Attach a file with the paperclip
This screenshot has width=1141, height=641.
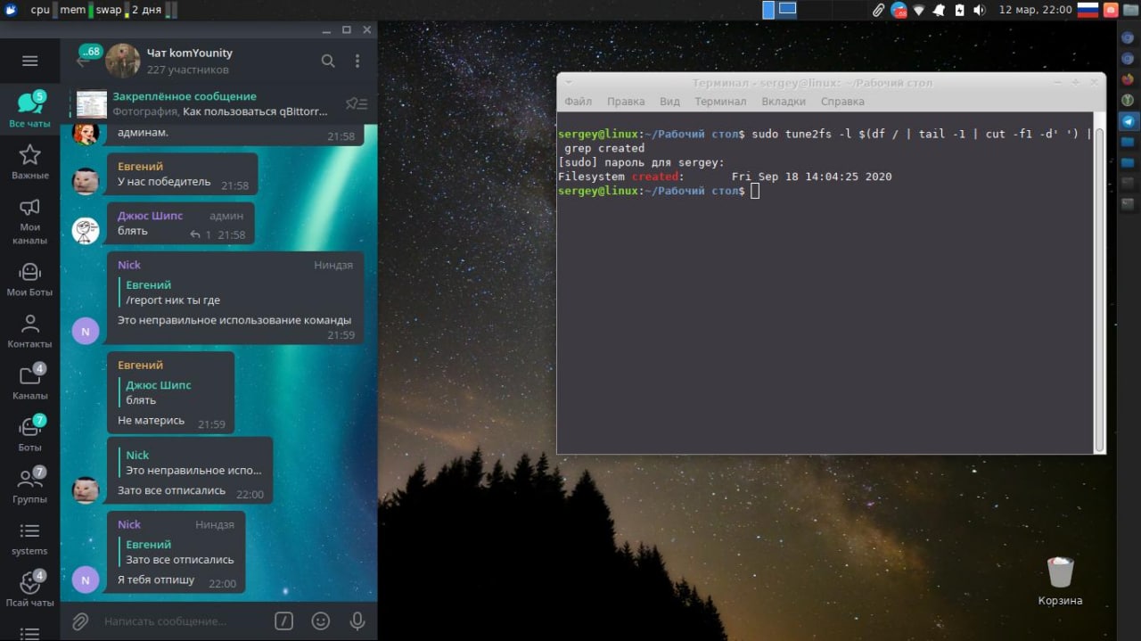tap(80, 620)
